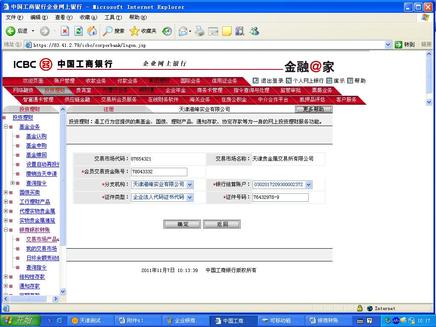Open the History clock icon
The image size is (436, 327).
167,31
